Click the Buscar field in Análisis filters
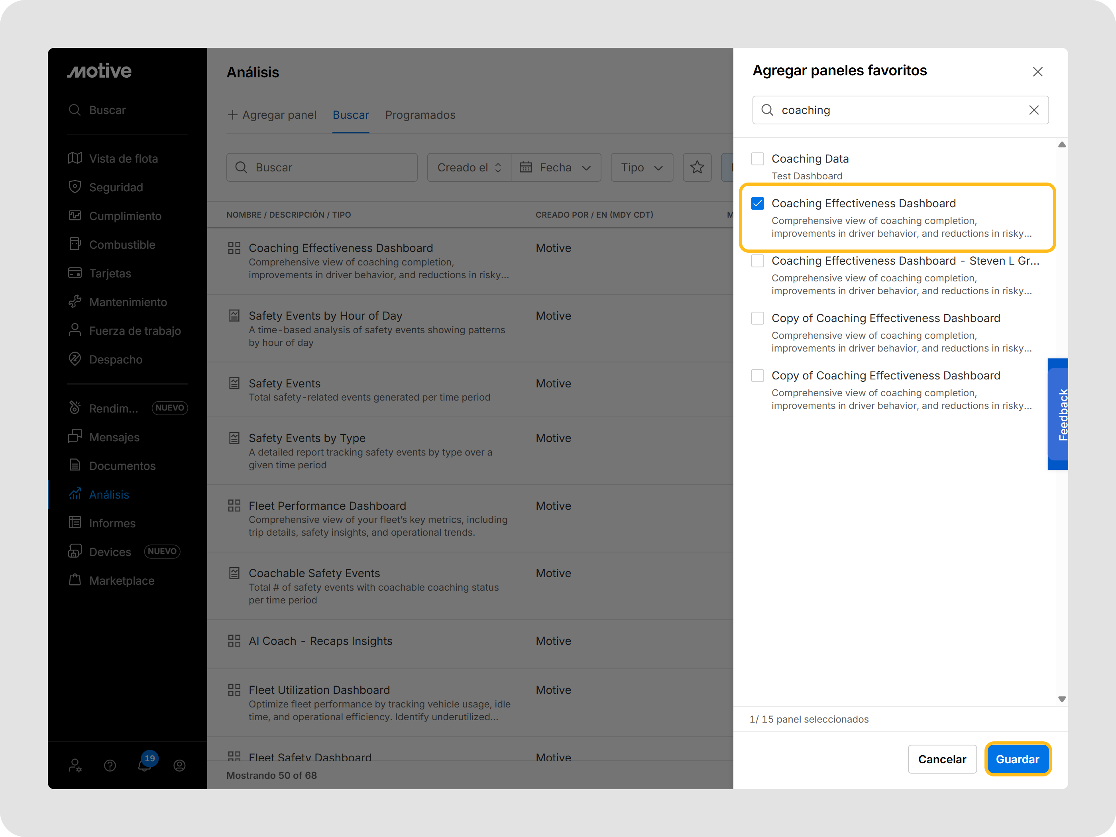 pyautogui.click(x=322, y=167)
